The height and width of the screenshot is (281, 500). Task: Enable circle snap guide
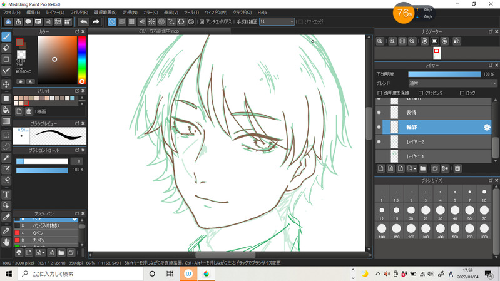(161, 22)
